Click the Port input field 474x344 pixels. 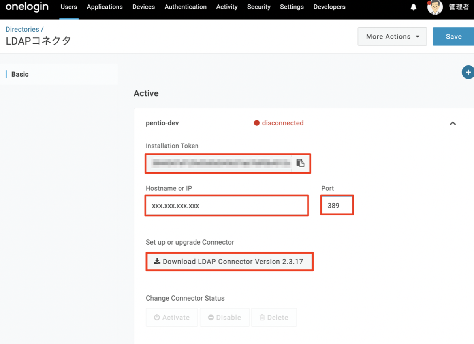tap(337, 206)
